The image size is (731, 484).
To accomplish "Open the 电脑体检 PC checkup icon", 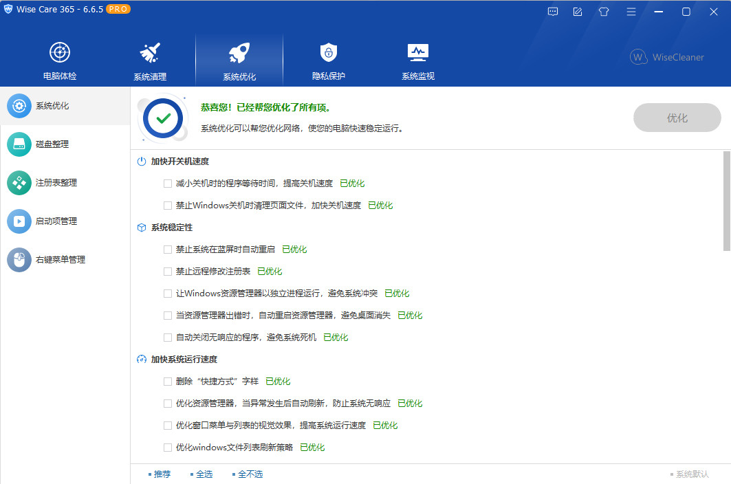I will [60, 53].
